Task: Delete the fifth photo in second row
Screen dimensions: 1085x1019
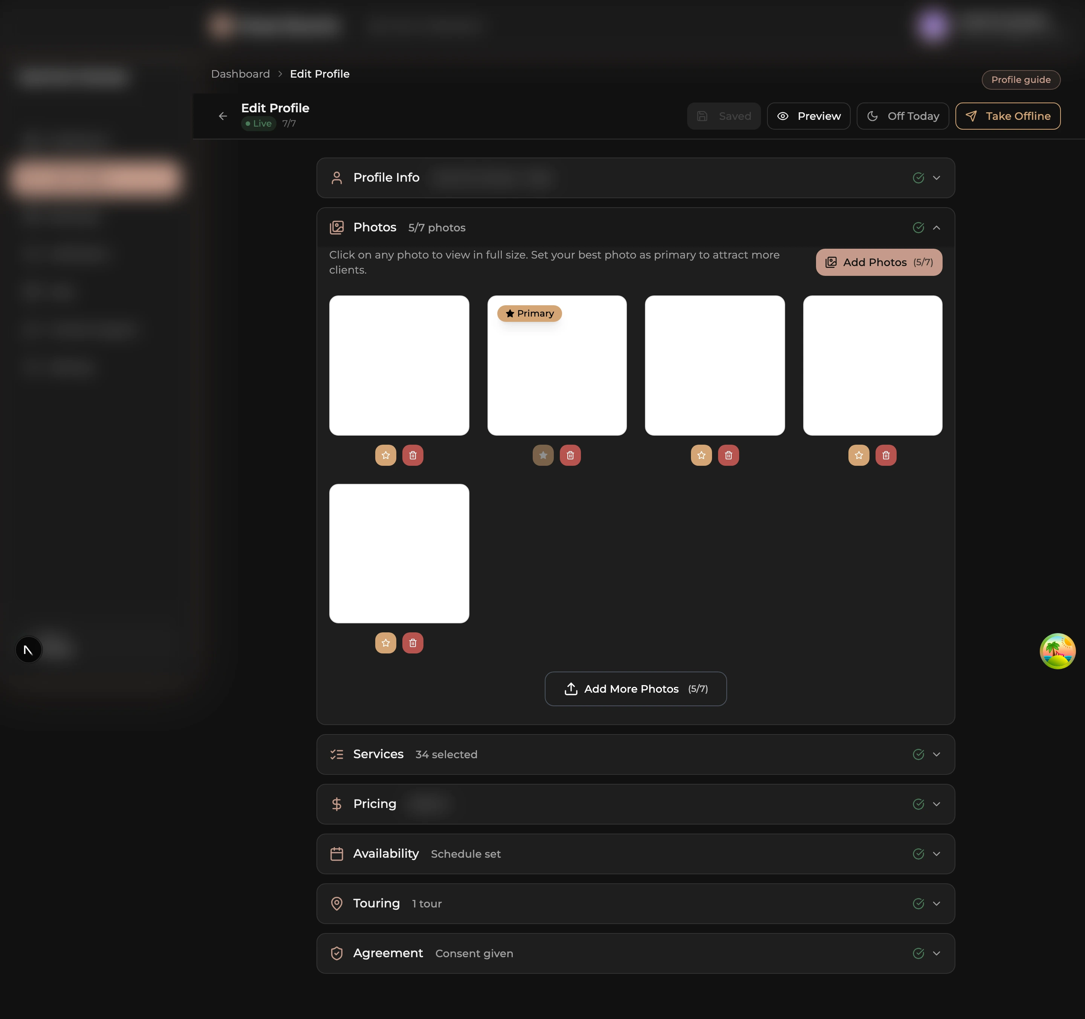Action: [x=413, y=643]
